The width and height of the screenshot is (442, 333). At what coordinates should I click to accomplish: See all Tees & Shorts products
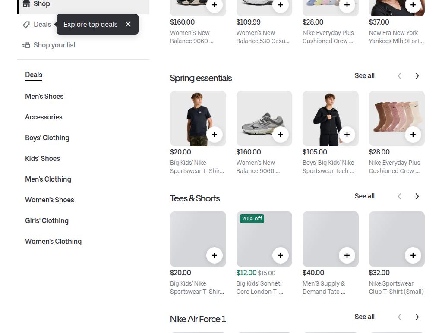(364, 196)
